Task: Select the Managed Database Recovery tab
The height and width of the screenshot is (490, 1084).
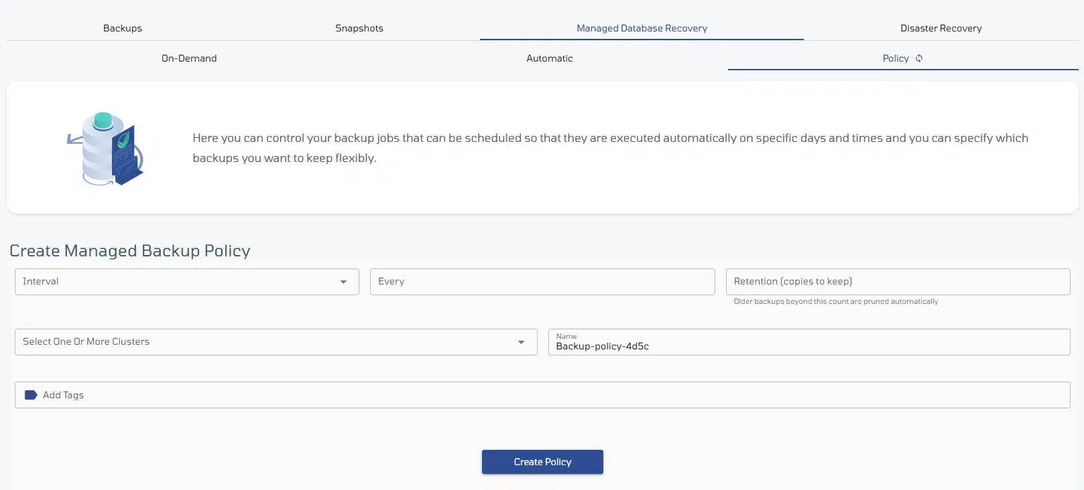Action: 642,28
